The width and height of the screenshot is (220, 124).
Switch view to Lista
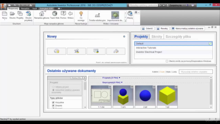pos(174,72)
